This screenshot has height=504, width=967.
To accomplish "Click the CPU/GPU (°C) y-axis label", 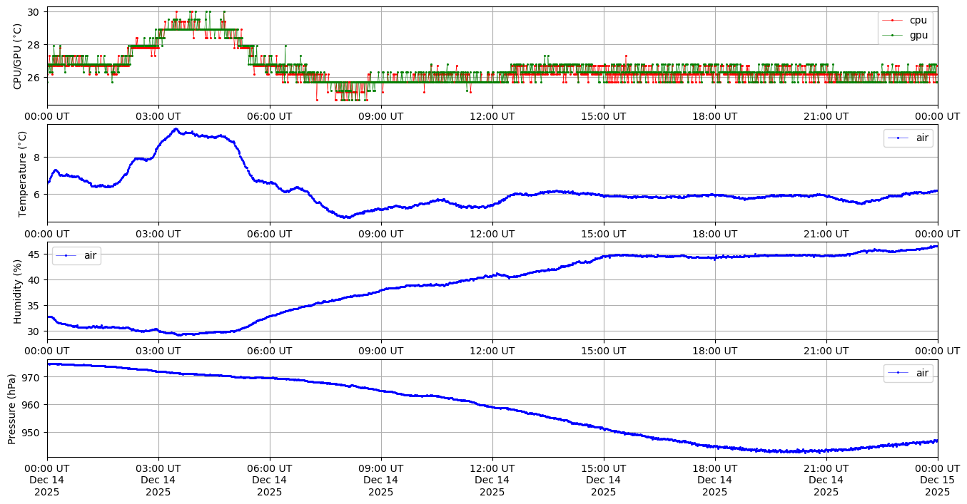I will point(18,56).
